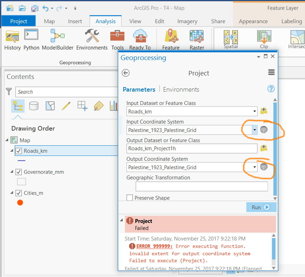305x277 pixels.
Task: Switch to the View ribbon tab
Action: (x=135, y=21)
